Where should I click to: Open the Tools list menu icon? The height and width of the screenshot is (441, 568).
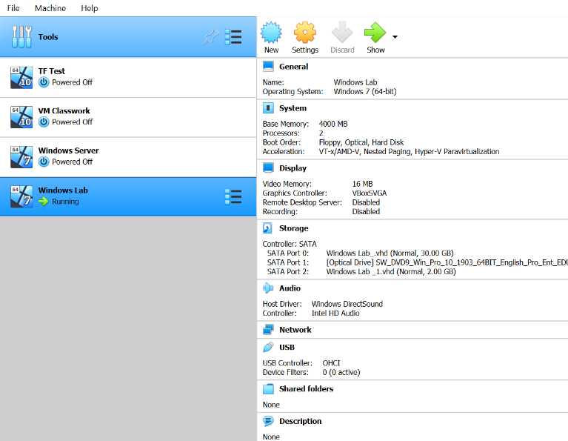pos(233,37)
